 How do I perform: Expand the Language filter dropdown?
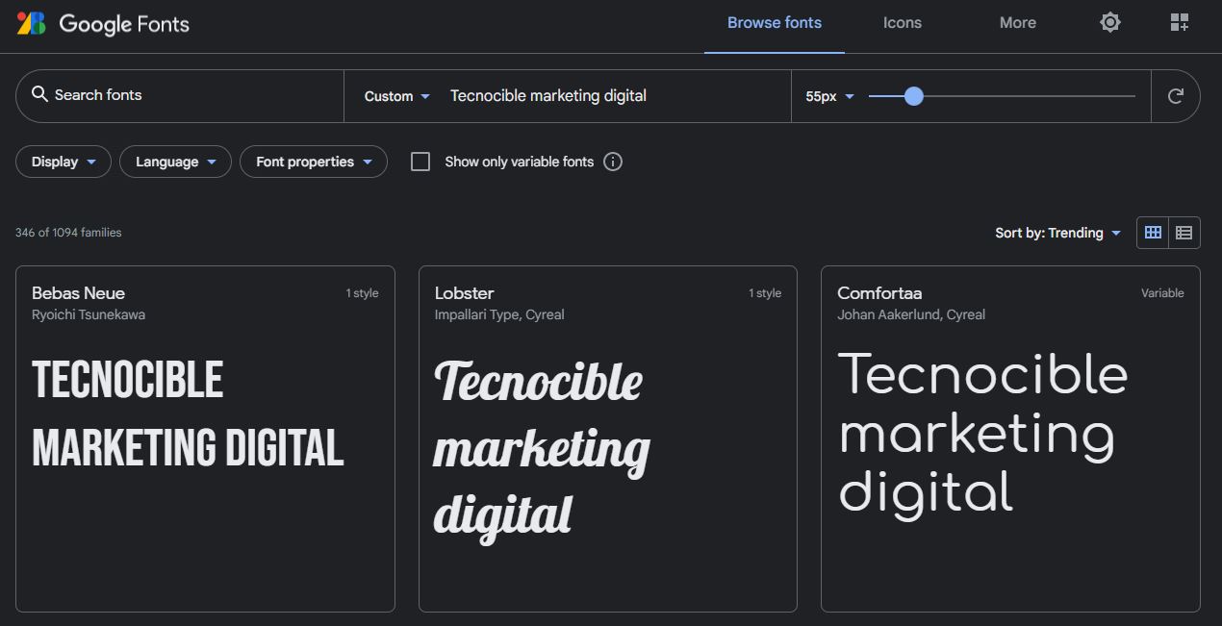click(x=175, y=162)
